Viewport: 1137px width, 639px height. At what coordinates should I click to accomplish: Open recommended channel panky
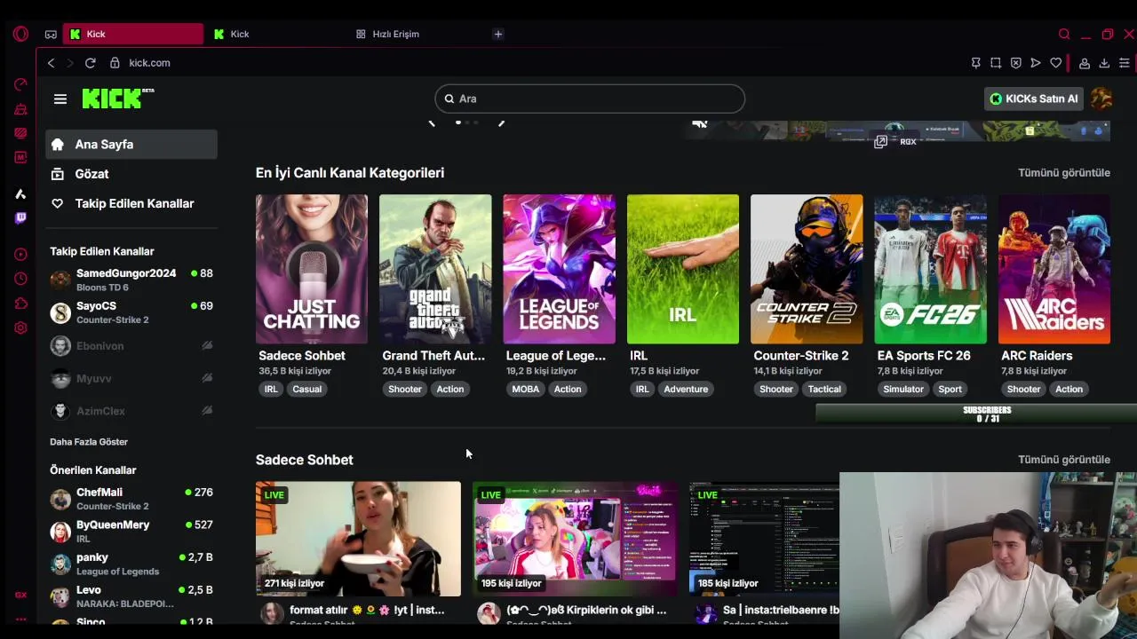[131, 564]
